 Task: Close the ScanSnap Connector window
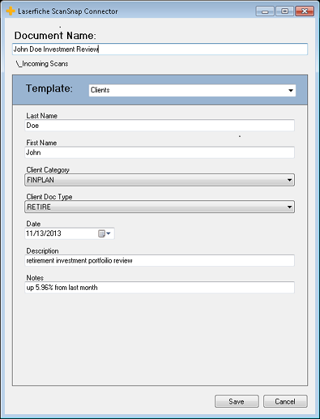pos(305,11)
